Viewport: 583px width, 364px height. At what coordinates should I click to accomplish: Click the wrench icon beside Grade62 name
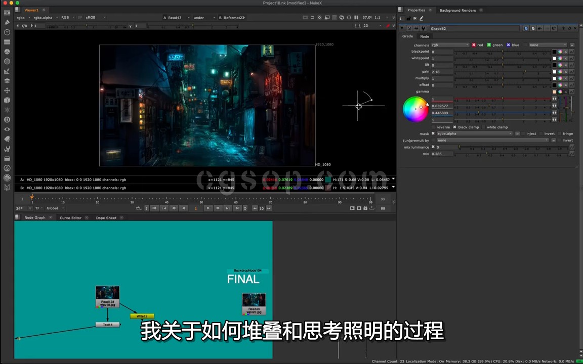423,28
